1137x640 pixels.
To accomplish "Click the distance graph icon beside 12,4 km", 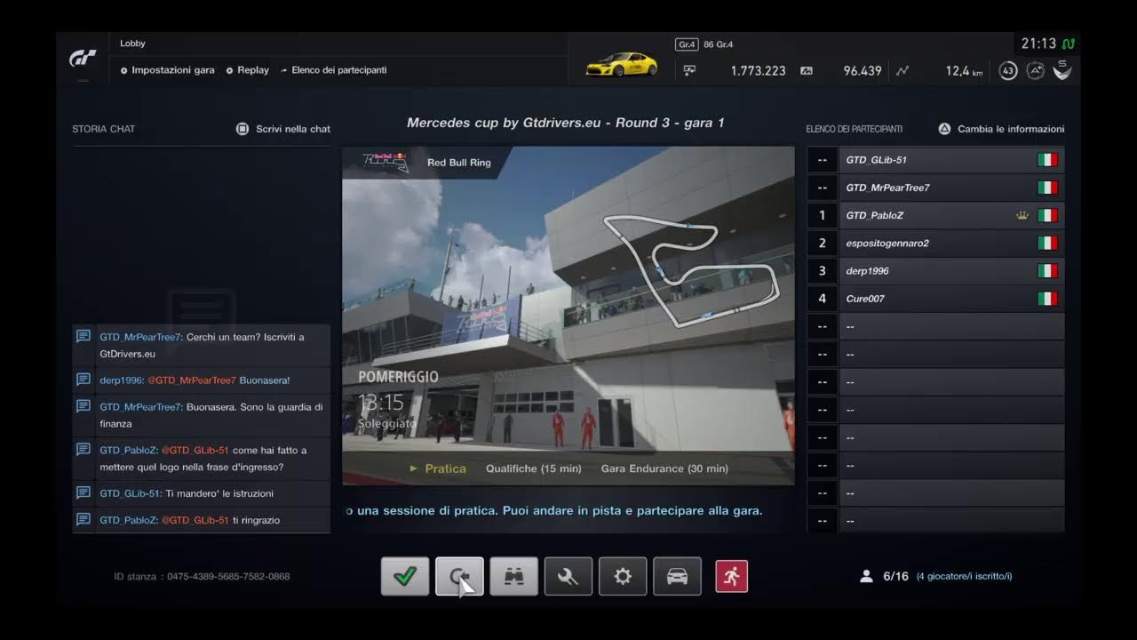I will tap(902, 70).
